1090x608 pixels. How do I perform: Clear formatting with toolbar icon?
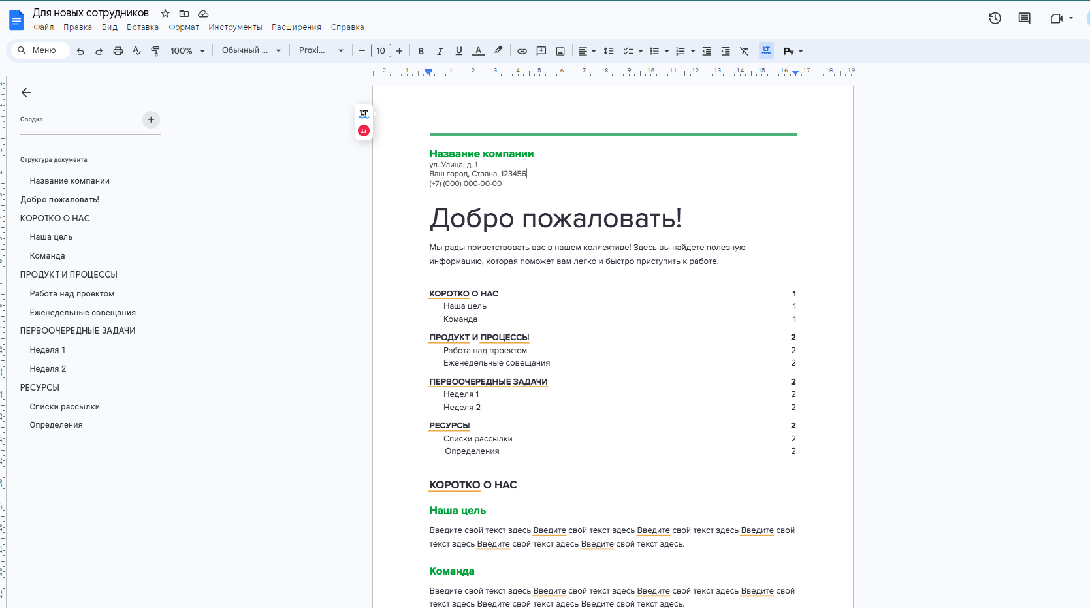745,51
